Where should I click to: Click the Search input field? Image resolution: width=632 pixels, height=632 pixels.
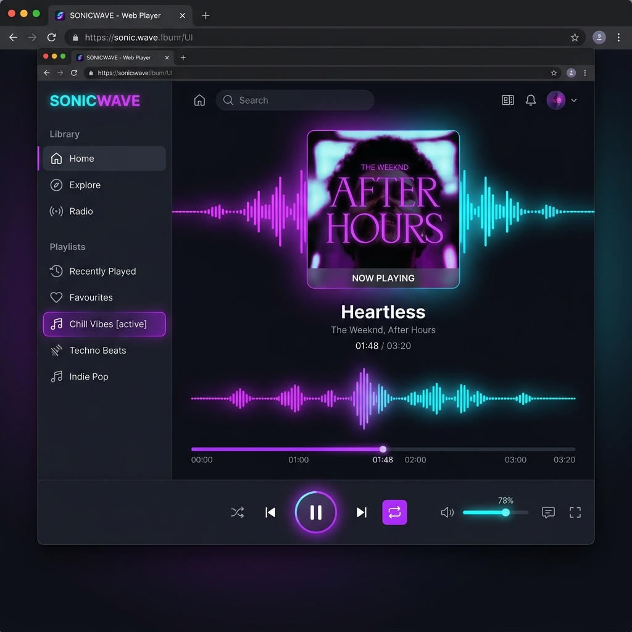[x=294, y=100]
